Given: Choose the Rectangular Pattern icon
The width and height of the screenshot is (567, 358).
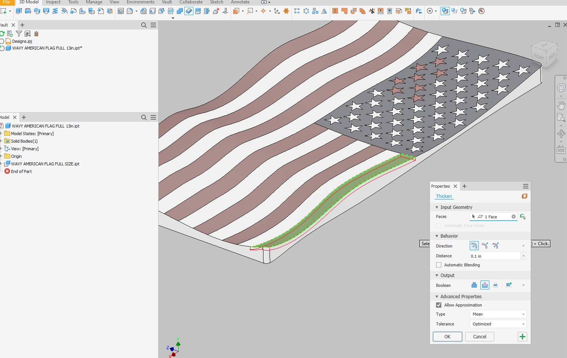Looking at the screenshot, I should coord(297,11).
